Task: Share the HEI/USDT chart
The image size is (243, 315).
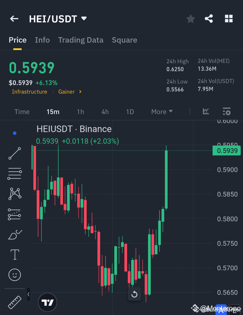Action: coord(209,18)
